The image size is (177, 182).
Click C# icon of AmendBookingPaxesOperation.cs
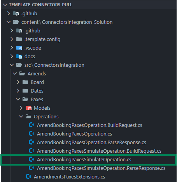pyautogui.click(x=32, y=134)
